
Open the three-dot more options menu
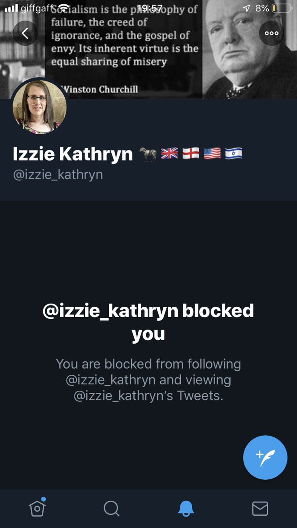(271, 33)
